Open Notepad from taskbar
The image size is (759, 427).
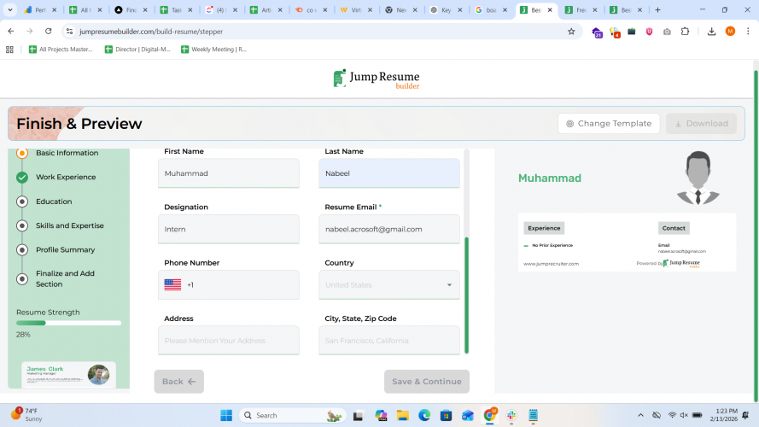point(533,415)
